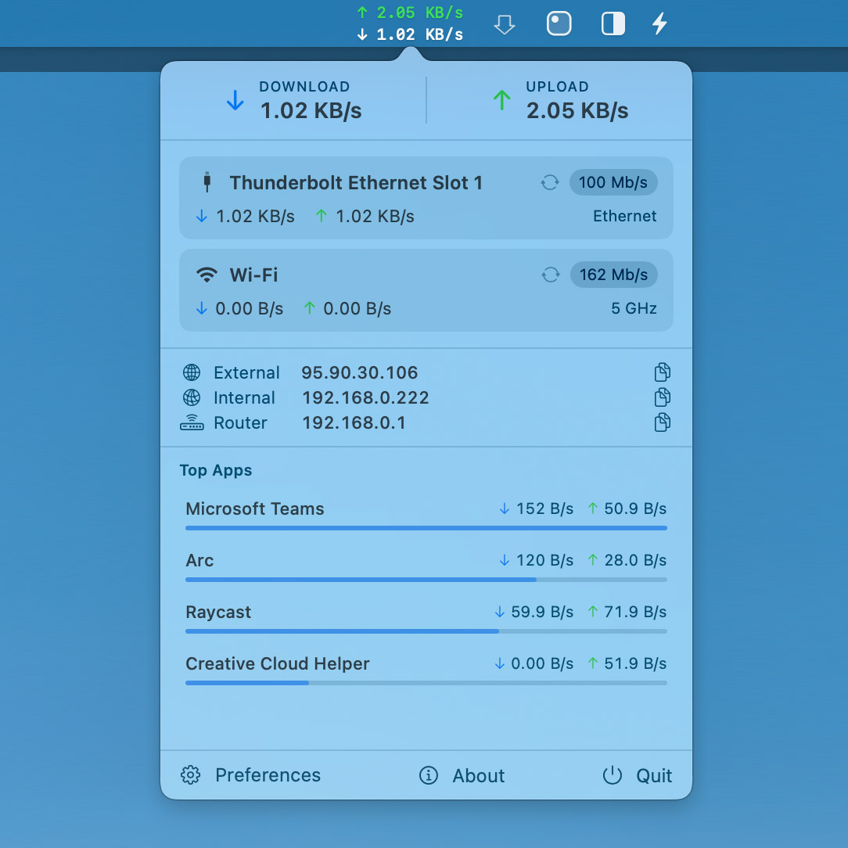Refresh the Thunderbolt Ethernet speed test
The height and width of the screenshot is (848, 848).
point(550,183)
